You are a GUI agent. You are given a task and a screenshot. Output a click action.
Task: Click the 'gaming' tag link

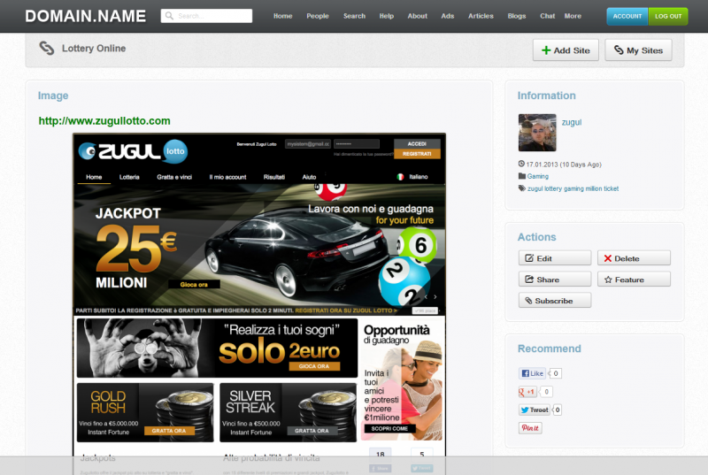click(x=573, y=188)
